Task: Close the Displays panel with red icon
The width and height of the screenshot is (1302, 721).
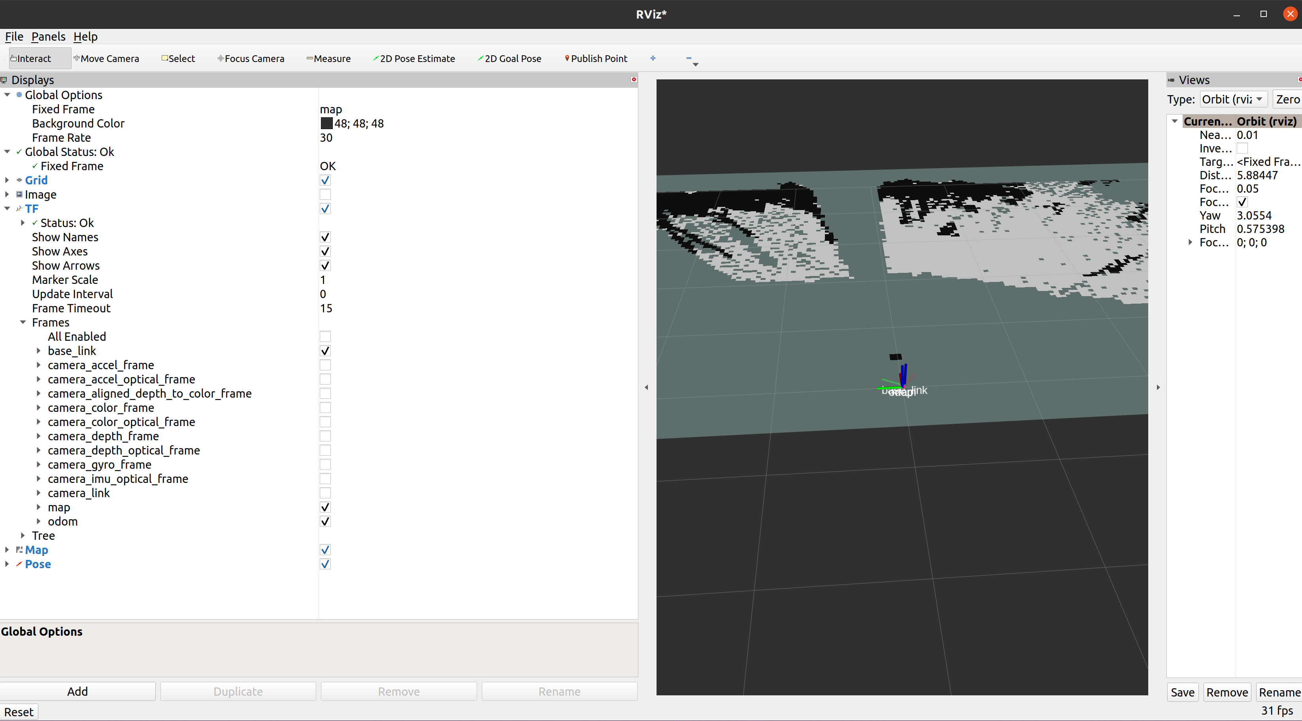Action: pos(634,79)
